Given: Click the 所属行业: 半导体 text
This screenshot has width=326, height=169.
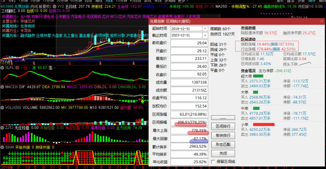Looking at the screenshot, I should point(17,31).
